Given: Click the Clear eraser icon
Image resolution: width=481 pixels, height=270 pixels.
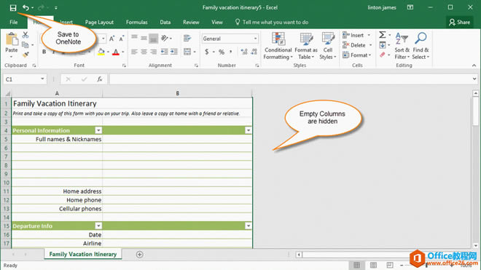Looking at the screenshot, I should click(x=382, y=55).
